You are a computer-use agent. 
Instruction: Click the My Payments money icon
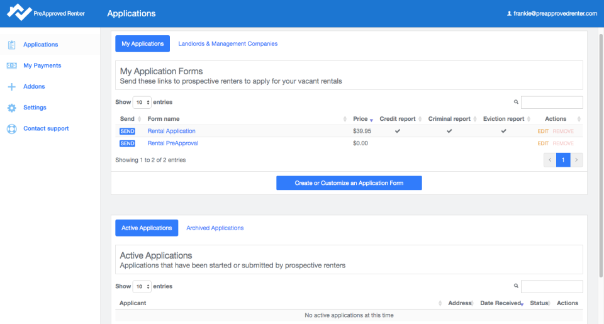point(11,65)
